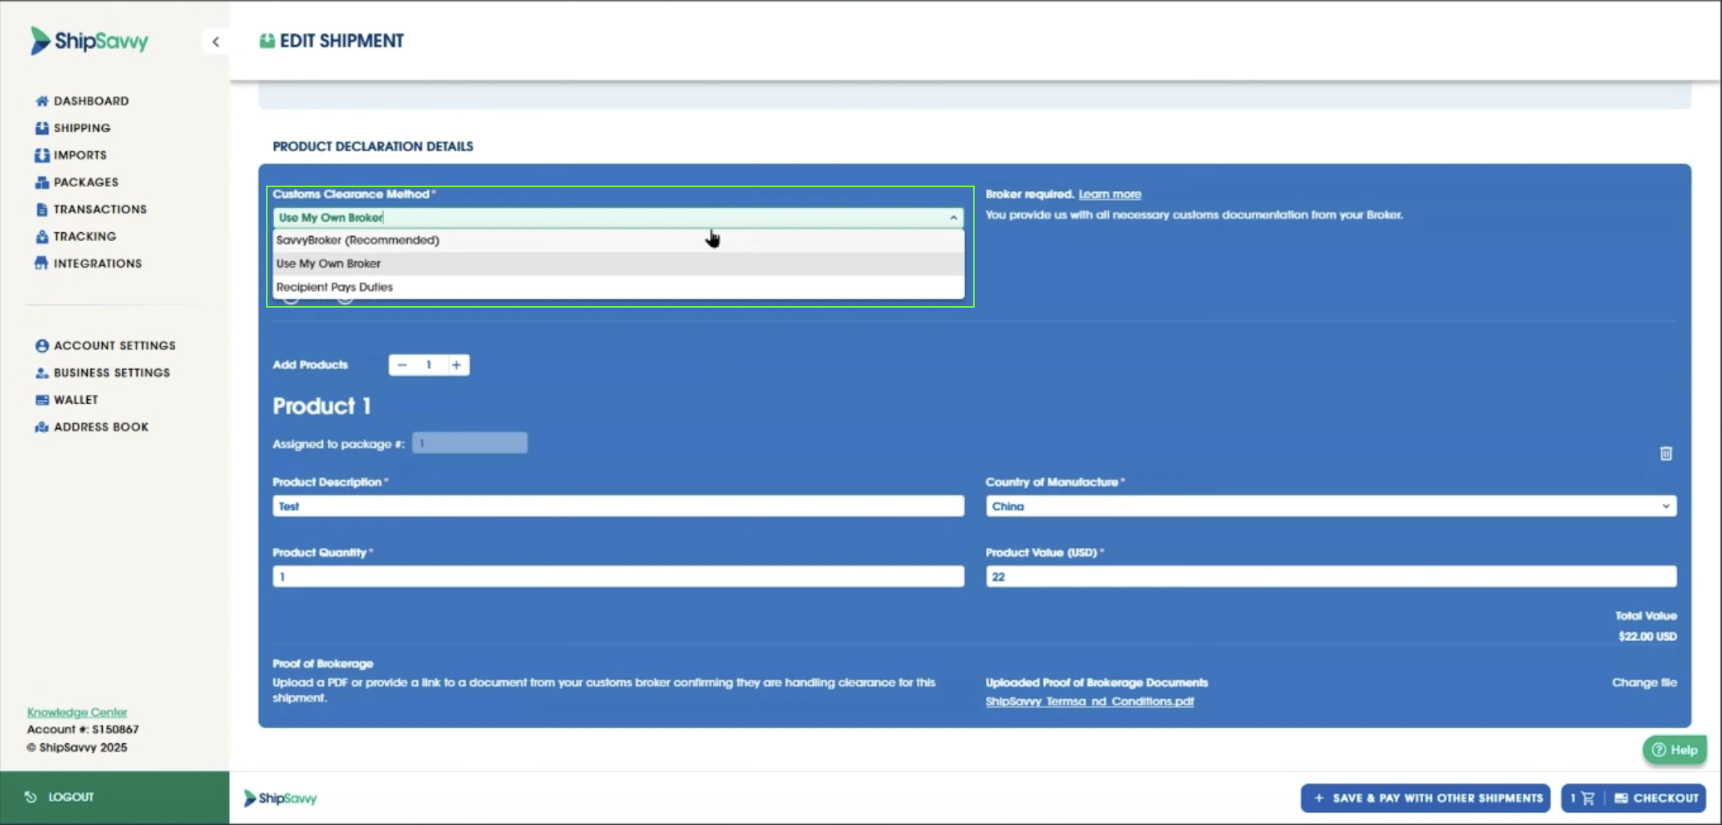This screenshot has height=825, width=1722.
Task: Click the Dashboard home icon
Action: tap(42, 100)
